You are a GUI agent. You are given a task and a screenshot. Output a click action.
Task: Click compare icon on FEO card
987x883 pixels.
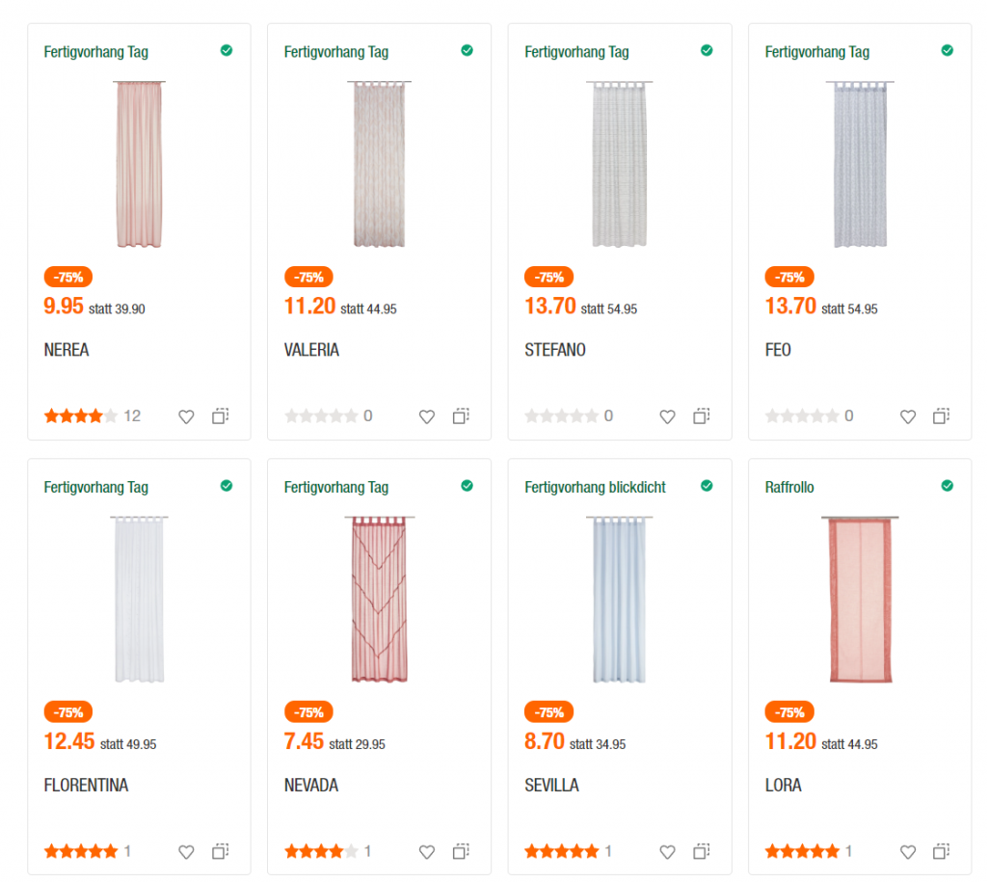tap(942, 416)
